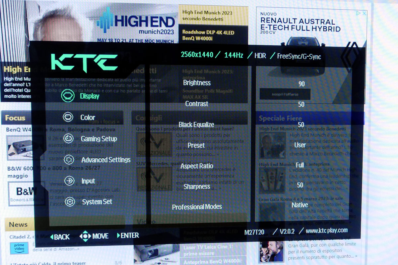Click the Display monitor icon

click(67, 96)
